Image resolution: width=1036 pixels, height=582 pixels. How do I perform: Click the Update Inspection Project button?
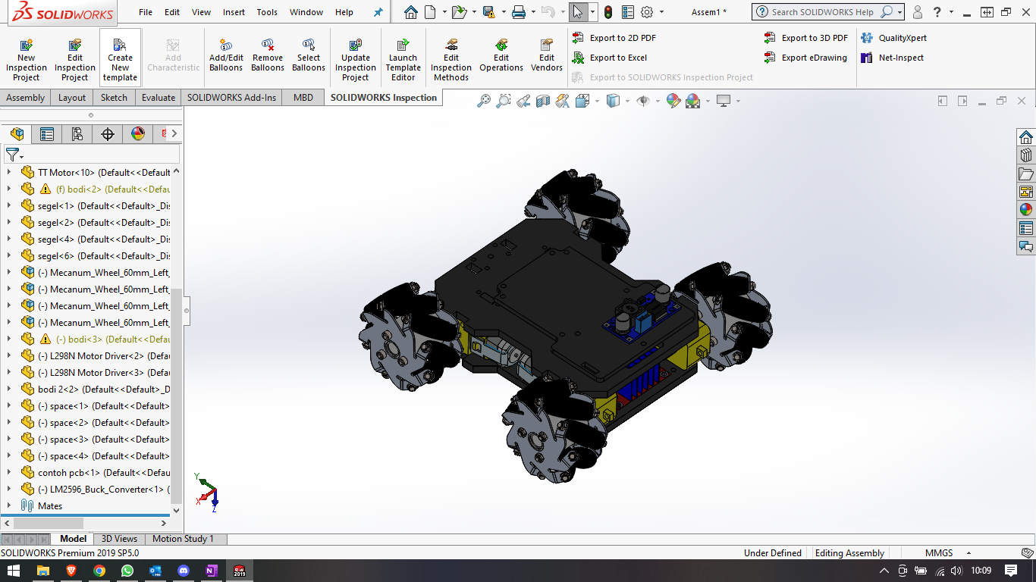click(x=355, y=57)
